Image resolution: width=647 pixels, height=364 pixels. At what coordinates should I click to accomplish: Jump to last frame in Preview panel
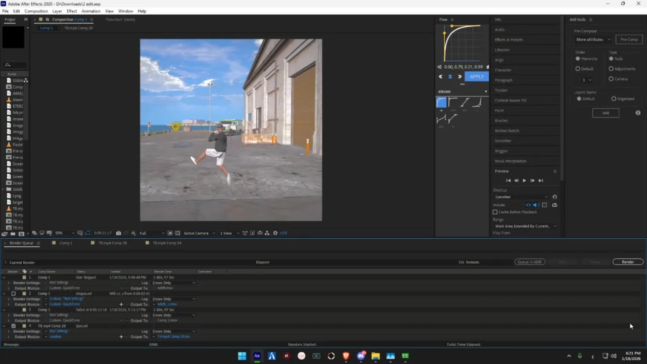click(541, 180)
